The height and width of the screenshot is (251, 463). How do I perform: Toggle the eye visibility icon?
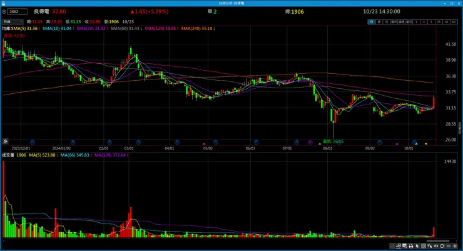436,246
